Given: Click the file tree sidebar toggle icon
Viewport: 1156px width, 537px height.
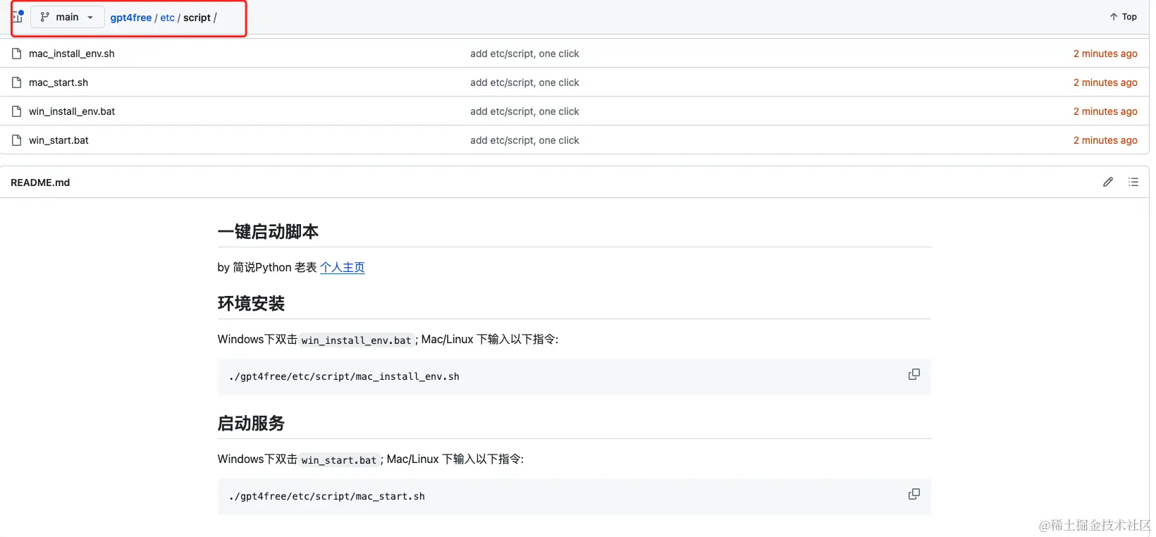Looking at the screenshot, I should coord(18,16).
